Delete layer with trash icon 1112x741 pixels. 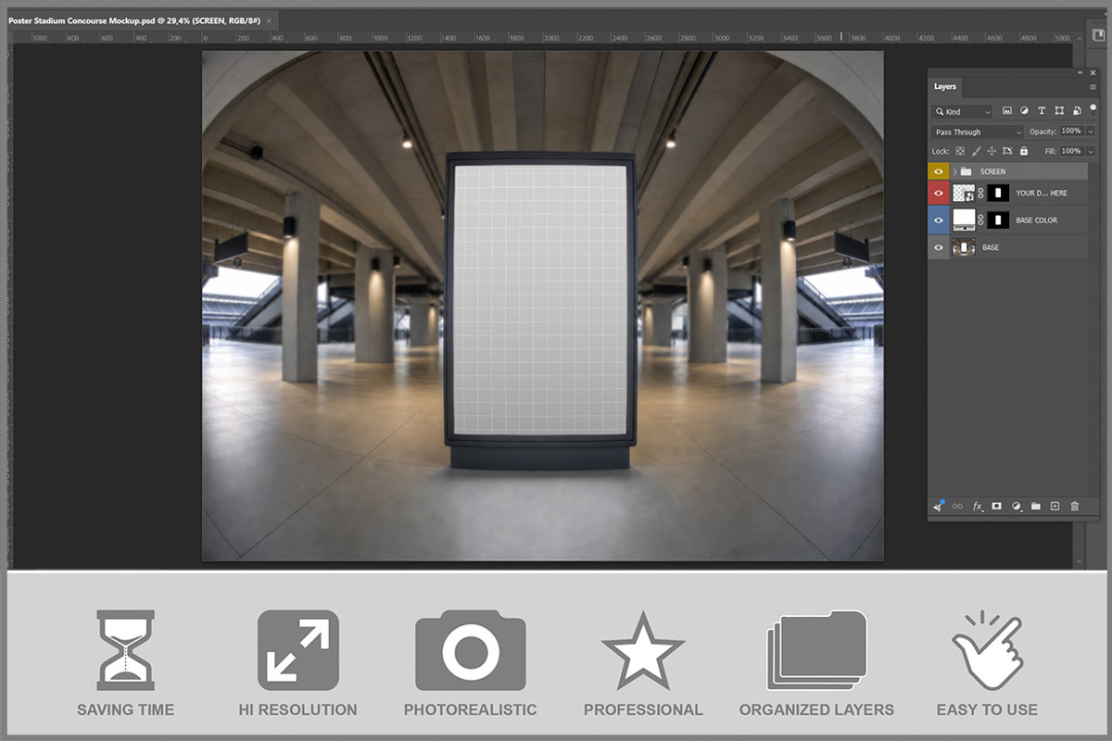1075,507
